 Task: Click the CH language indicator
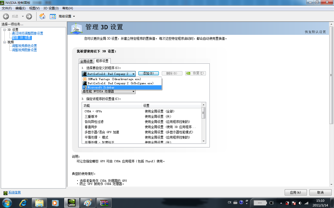[230, 203]
